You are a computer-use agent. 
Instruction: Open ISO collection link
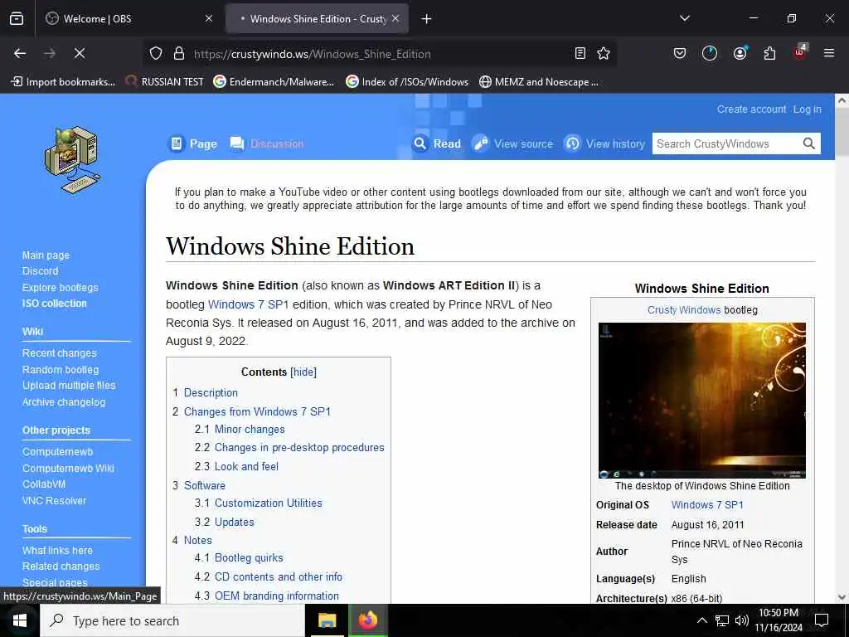54,304
